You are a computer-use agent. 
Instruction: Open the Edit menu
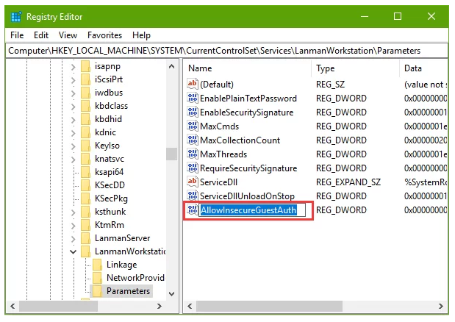[x=41, y=35]
